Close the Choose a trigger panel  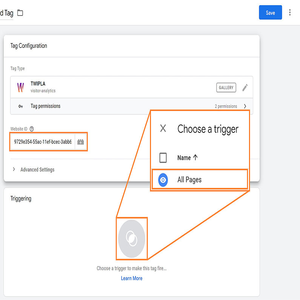point(163,128)
